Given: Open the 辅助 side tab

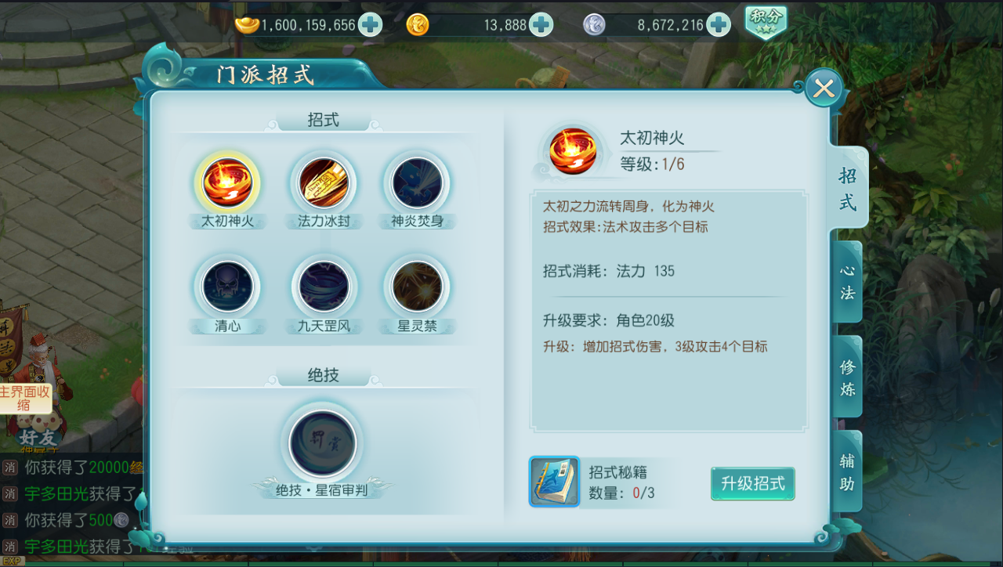Looking at the screenshot, I should pyautogui.click(x=846, y=472).
